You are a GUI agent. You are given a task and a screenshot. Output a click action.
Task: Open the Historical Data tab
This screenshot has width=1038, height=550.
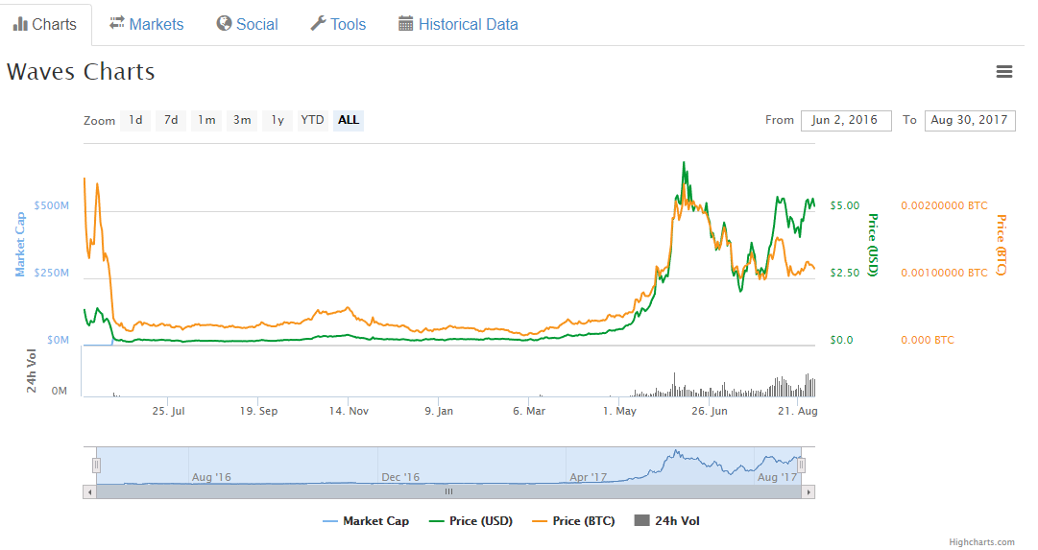[458, 25]
